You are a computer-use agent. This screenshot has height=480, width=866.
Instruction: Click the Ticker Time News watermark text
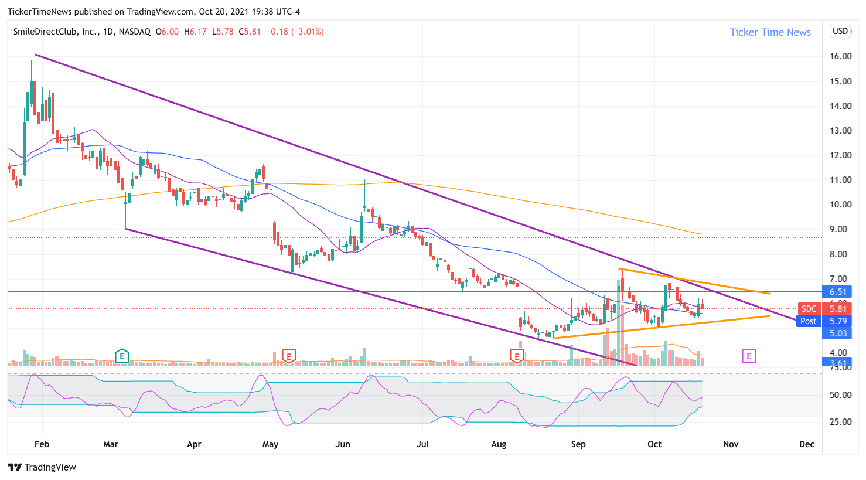click(x=770, y=32)
